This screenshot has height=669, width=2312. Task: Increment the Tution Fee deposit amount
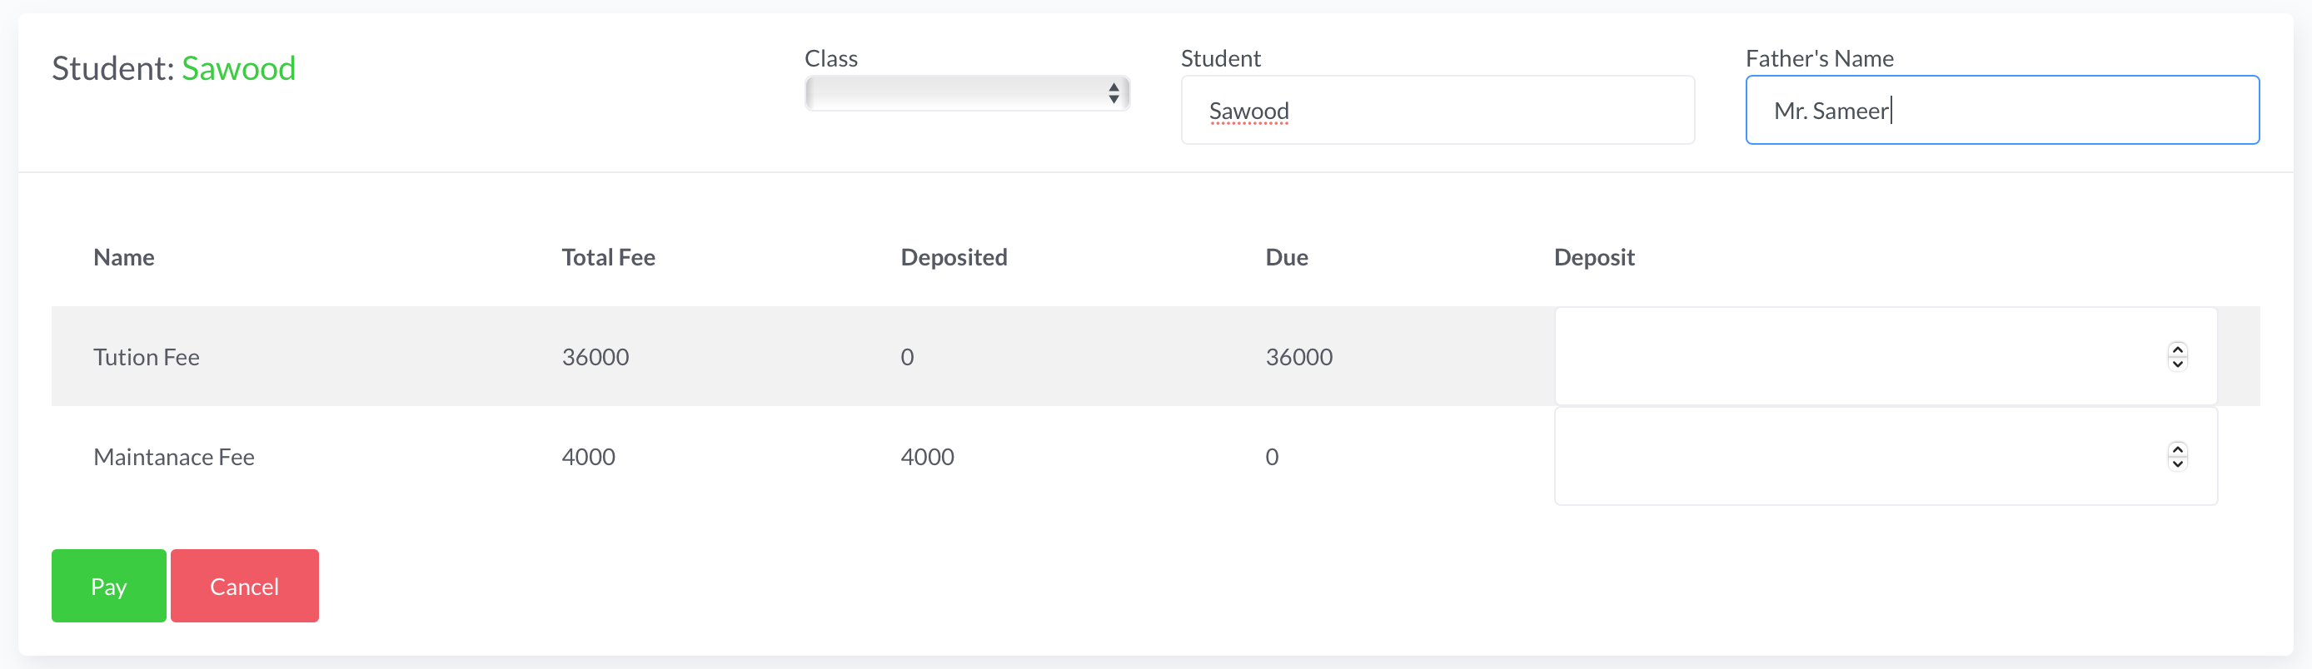2177,349
